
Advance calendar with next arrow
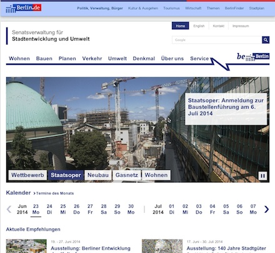click(266, 209)
